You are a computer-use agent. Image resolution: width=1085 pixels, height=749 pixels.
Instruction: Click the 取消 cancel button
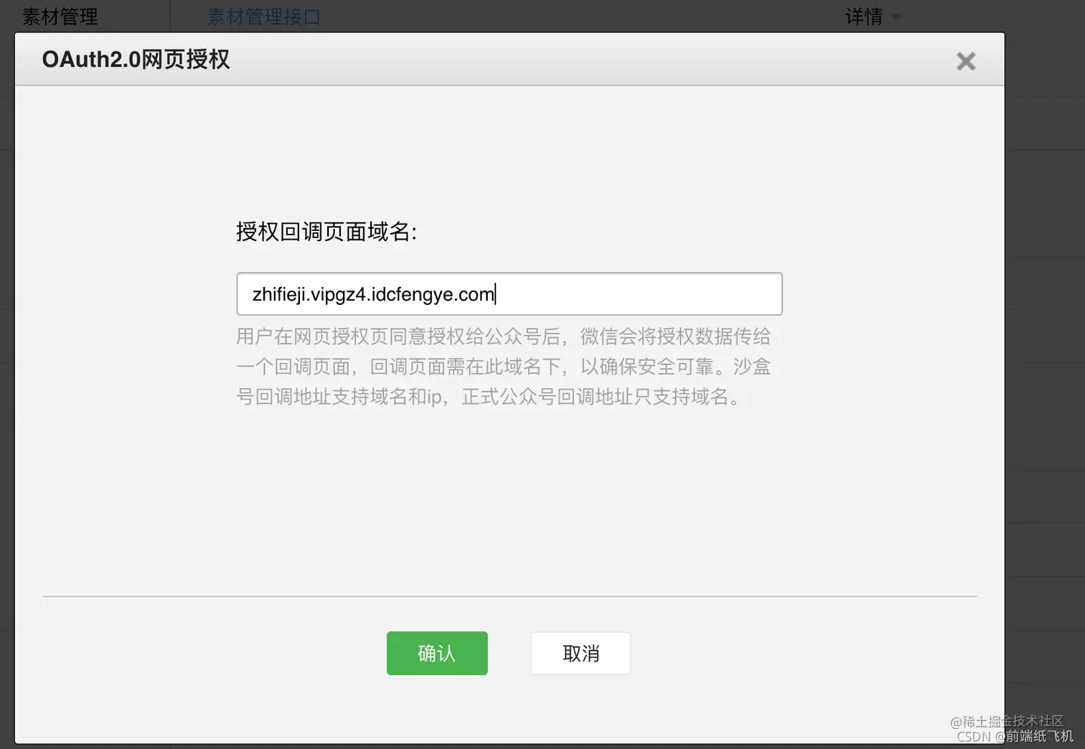pos(581,653)
